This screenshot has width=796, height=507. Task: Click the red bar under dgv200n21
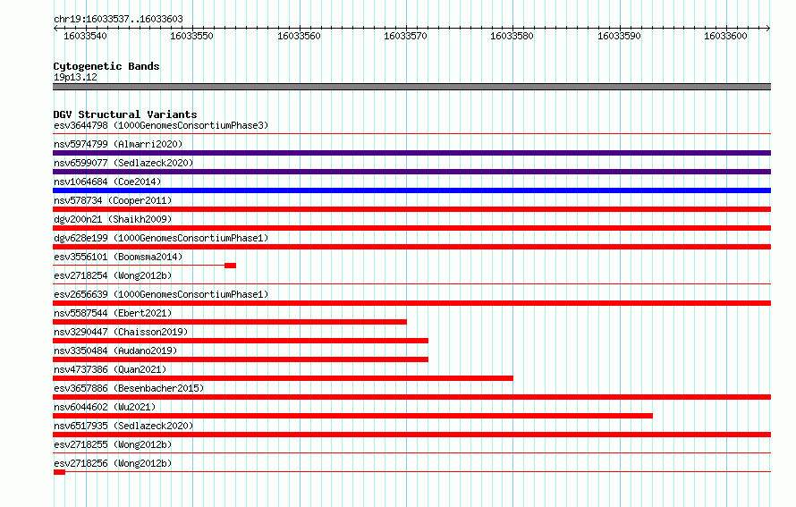pos(411,228)
